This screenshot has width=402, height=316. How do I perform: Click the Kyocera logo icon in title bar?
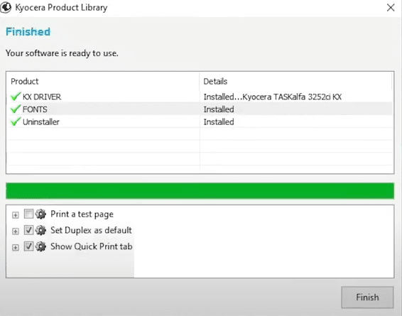[6, 7]
